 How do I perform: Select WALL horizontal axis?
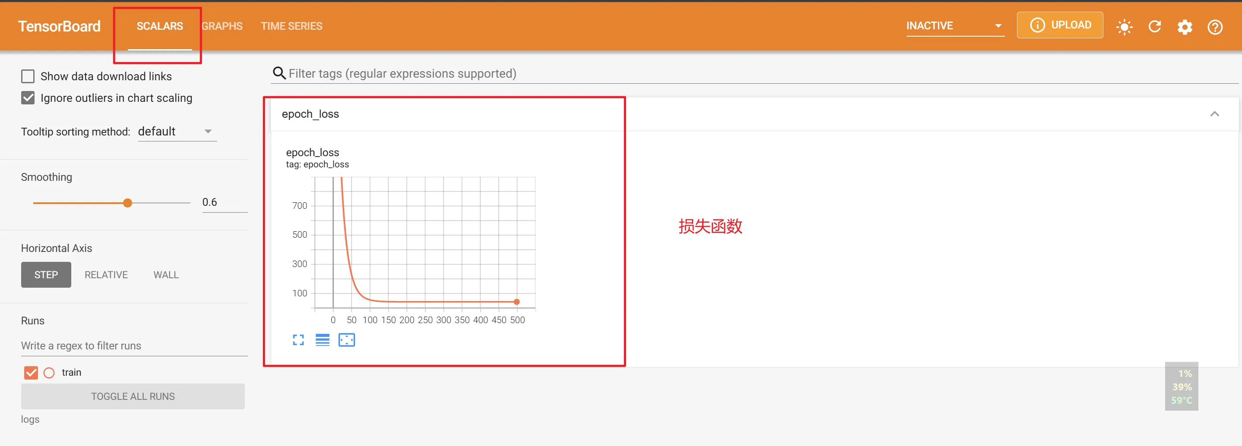coord(166,274)
